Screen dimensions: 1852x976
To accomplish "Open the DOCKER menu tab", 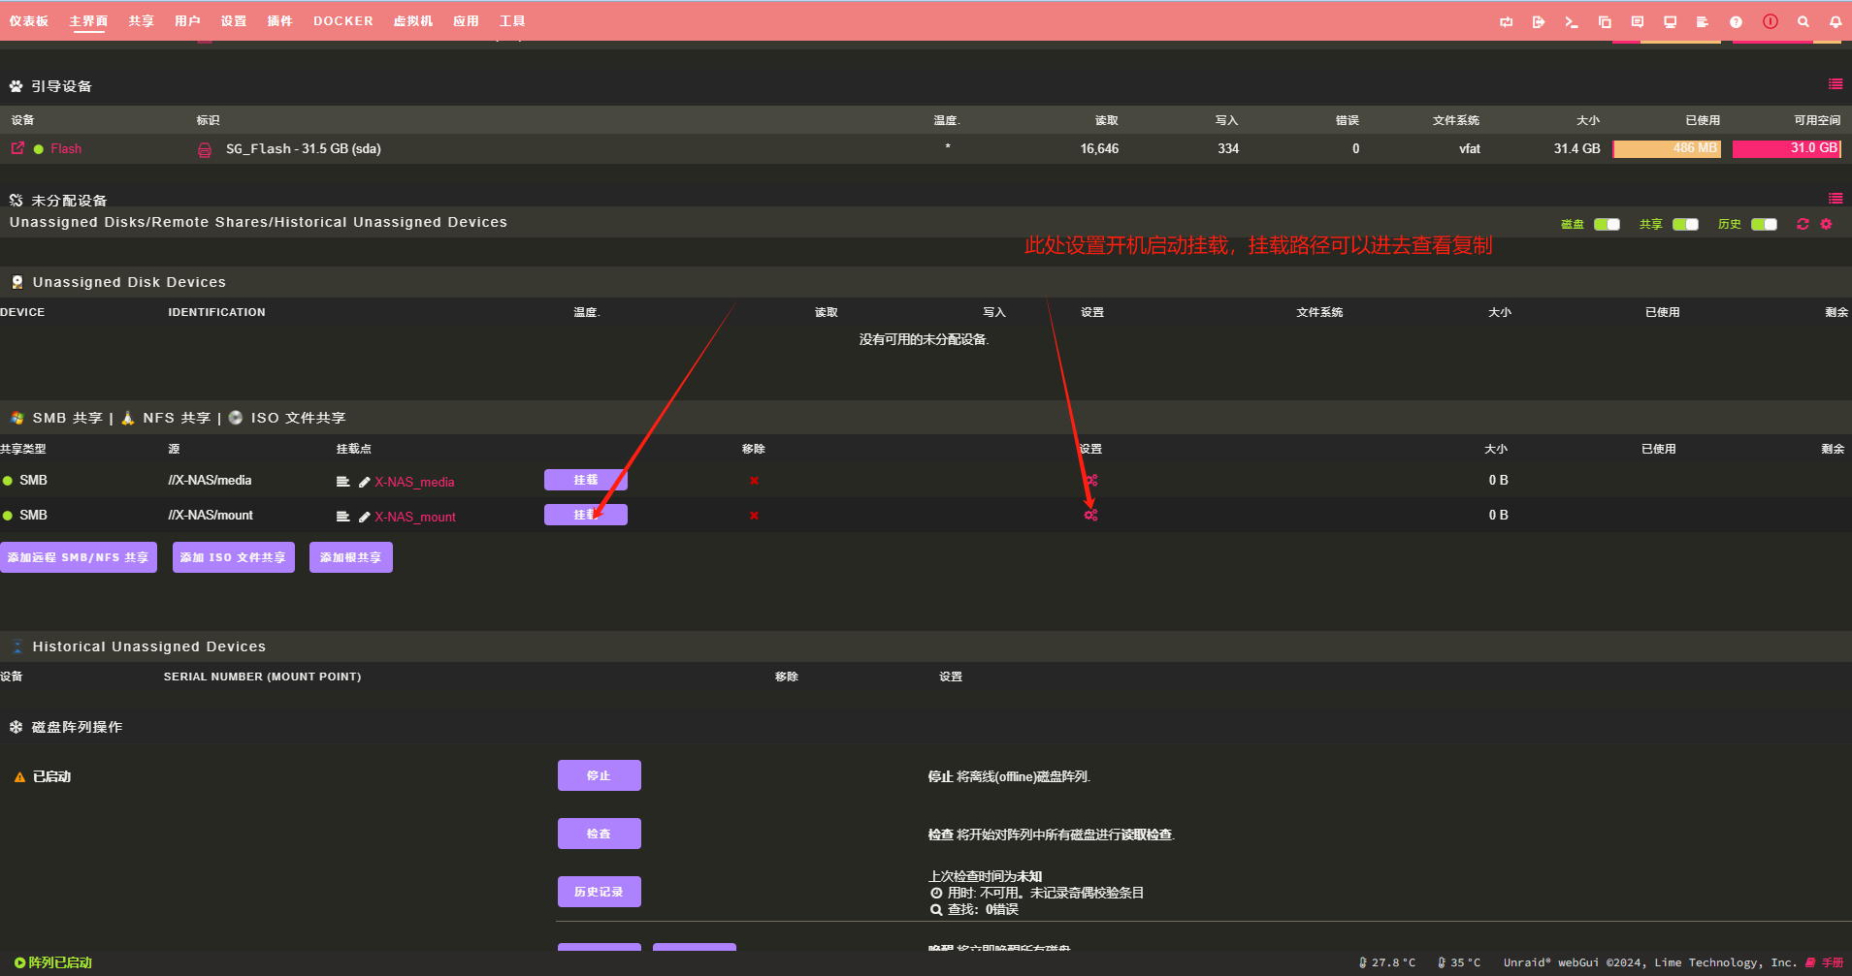I will coord(342,21).
